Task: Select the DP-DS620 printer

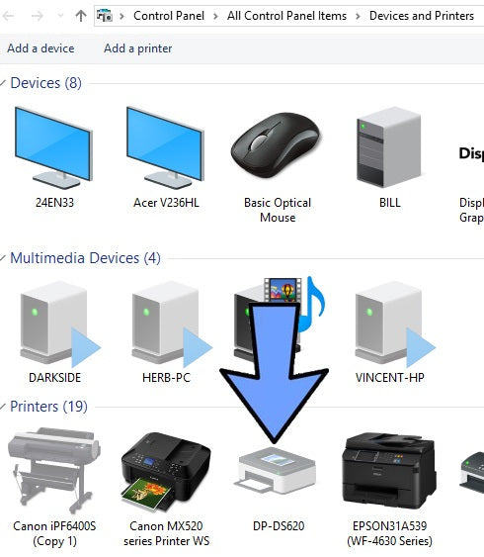Action: 279,489
